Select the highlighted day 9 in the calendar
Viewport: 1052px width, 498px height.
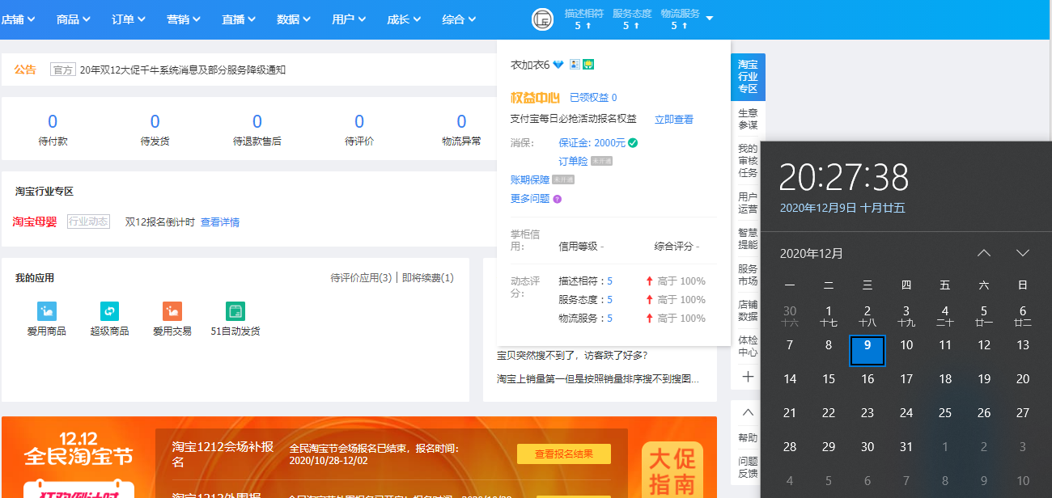(x=867, y=352)
